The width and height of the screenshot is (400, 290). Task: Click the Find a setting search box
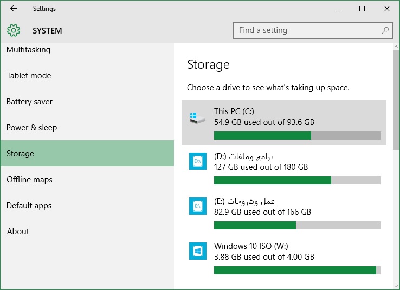tap(313, 30)
